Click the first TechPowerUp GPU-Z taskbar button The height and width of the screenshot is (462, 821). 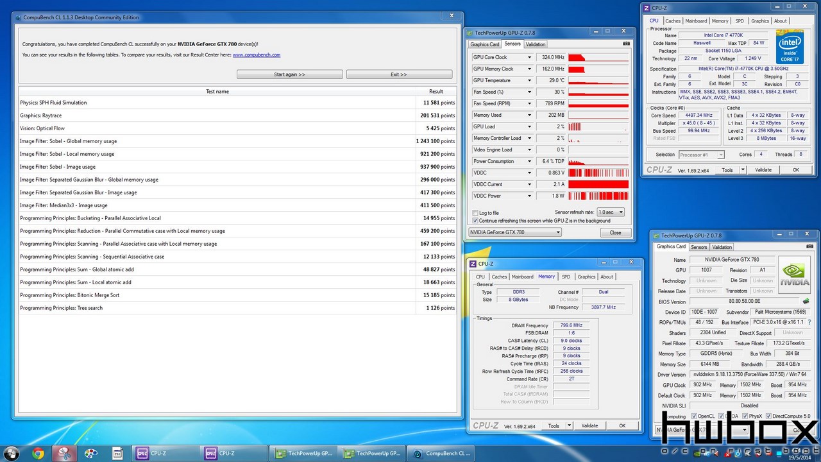(303, 454)
